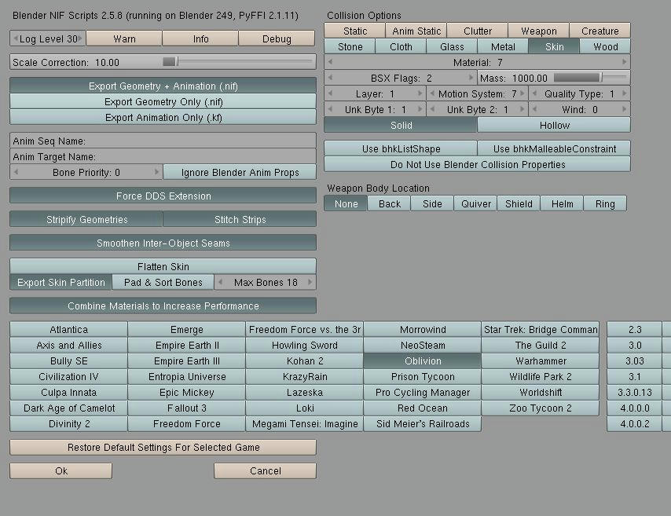
Task: Apply Weapon collision preset
Action: click(x=539, y=31)
